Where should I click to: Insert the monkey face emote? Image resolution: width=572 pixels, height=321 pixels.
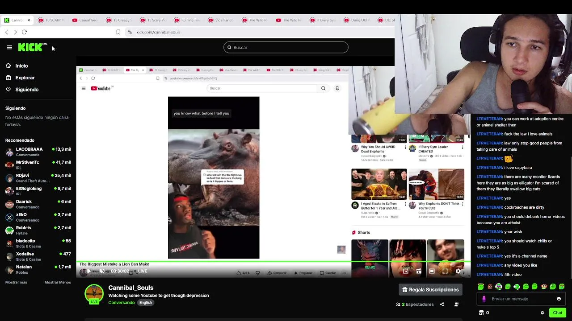tap(544, 287)
